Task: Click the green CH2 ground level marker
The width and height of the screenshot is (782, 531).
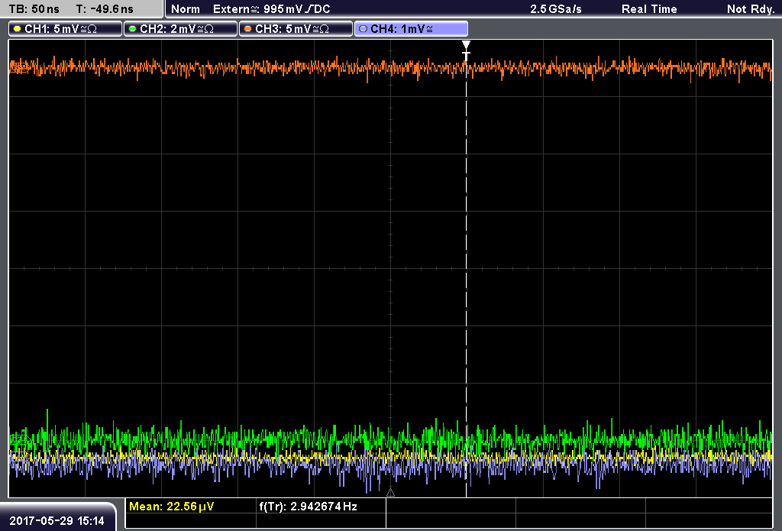Action: [18, 441]
